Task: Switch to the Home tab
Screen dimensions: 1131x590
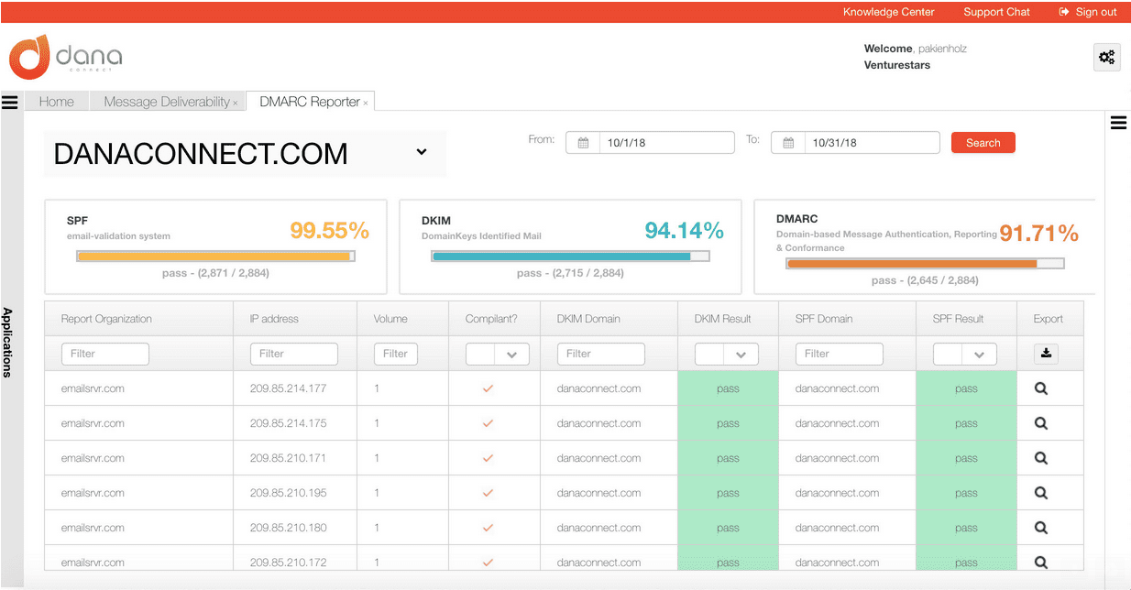Action: (56, 102)
